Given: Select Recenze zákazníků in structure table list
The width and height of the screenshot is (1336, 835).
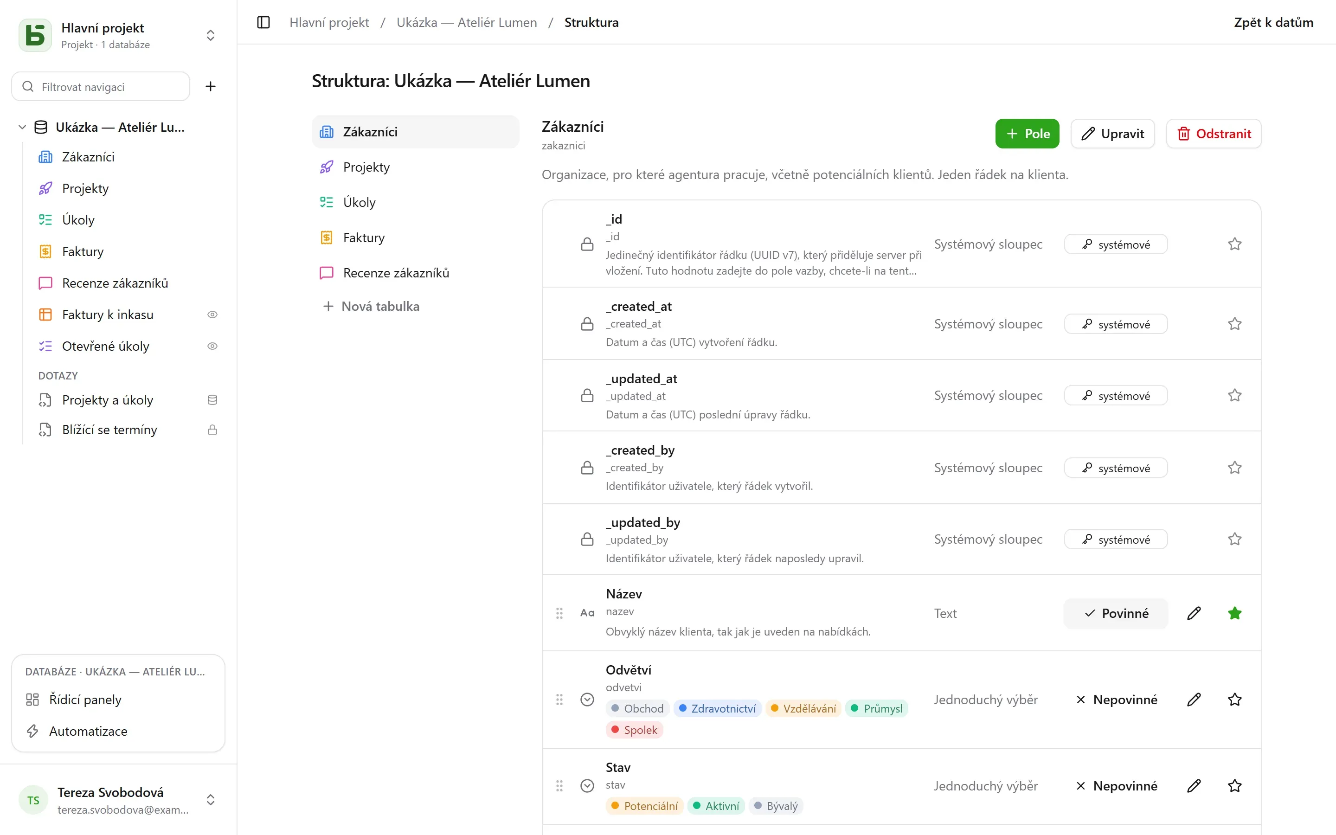Looking at the screenshot, I should [415, 273].
